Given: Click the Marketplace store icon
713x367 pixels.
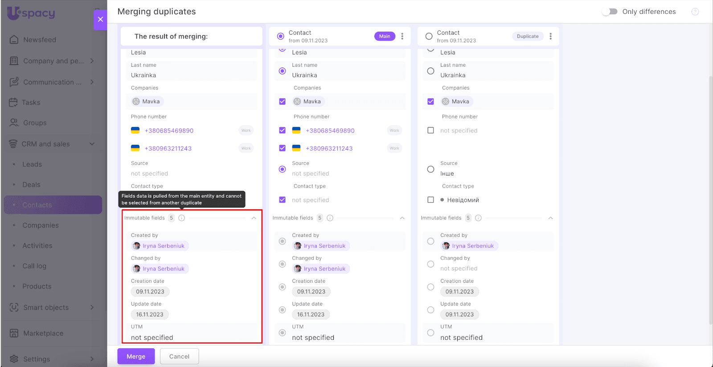Looking at the screenshot, I should (14, 333).
